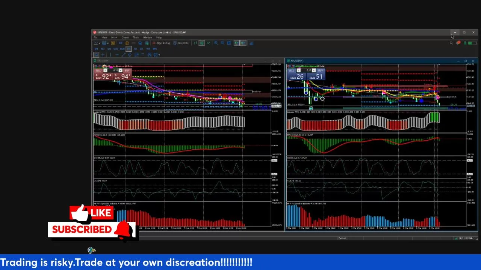Click BUY on the BTCUSD chart panel
This screenshot has width=481, height=270.
[127, 70]
